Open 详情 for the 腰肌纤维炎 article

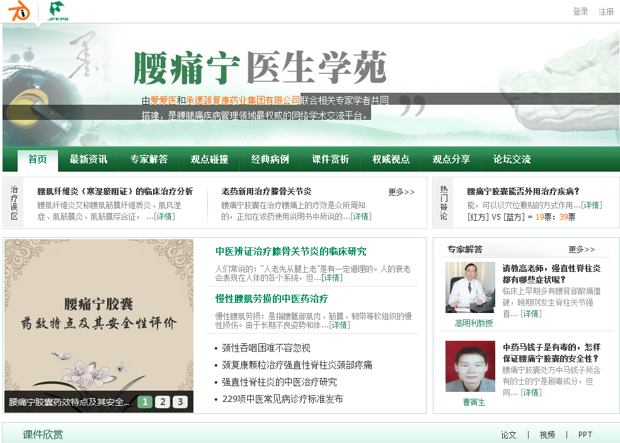pos(164,216)
